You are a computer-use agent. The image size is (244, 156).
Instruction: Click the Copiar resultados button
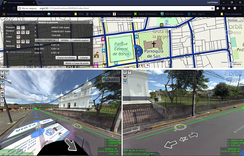point(66,57)
